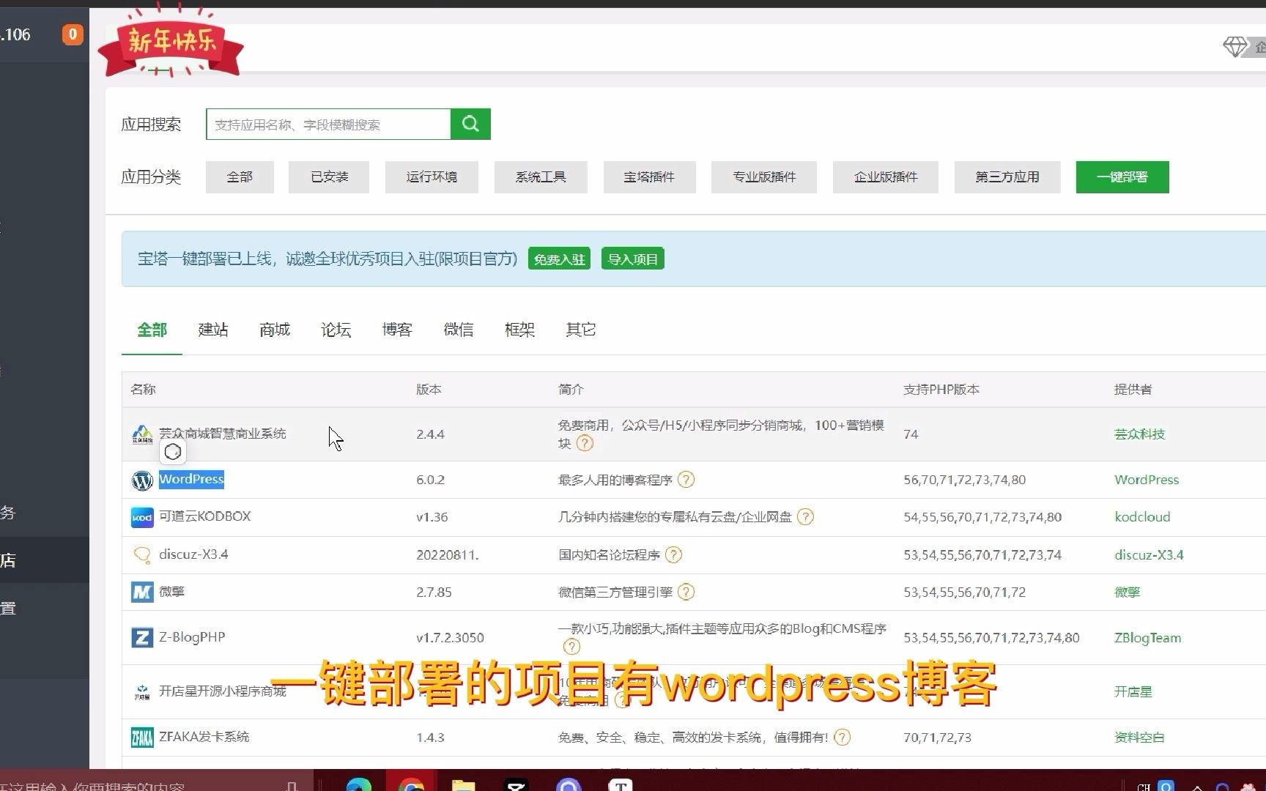The height and width of the screenshot is (791, 1266).
Task: Select the 全部 application category button
Action: [x=240, y=177]
